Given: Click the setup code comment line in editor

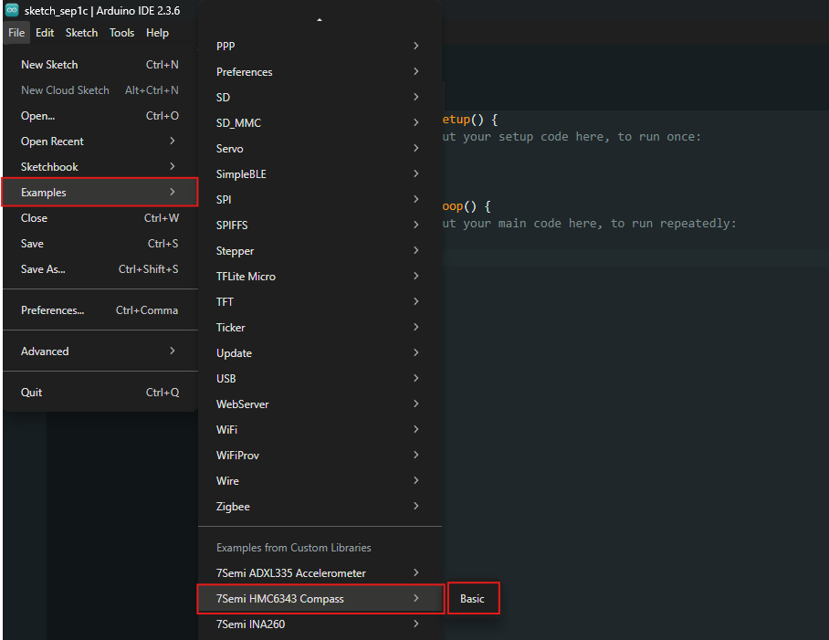Looking at the screenshot, I should (572, 137).
